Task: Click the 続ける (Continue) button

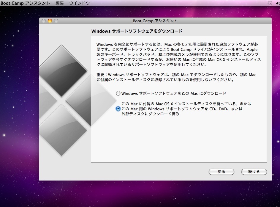Action: (254, 172)
